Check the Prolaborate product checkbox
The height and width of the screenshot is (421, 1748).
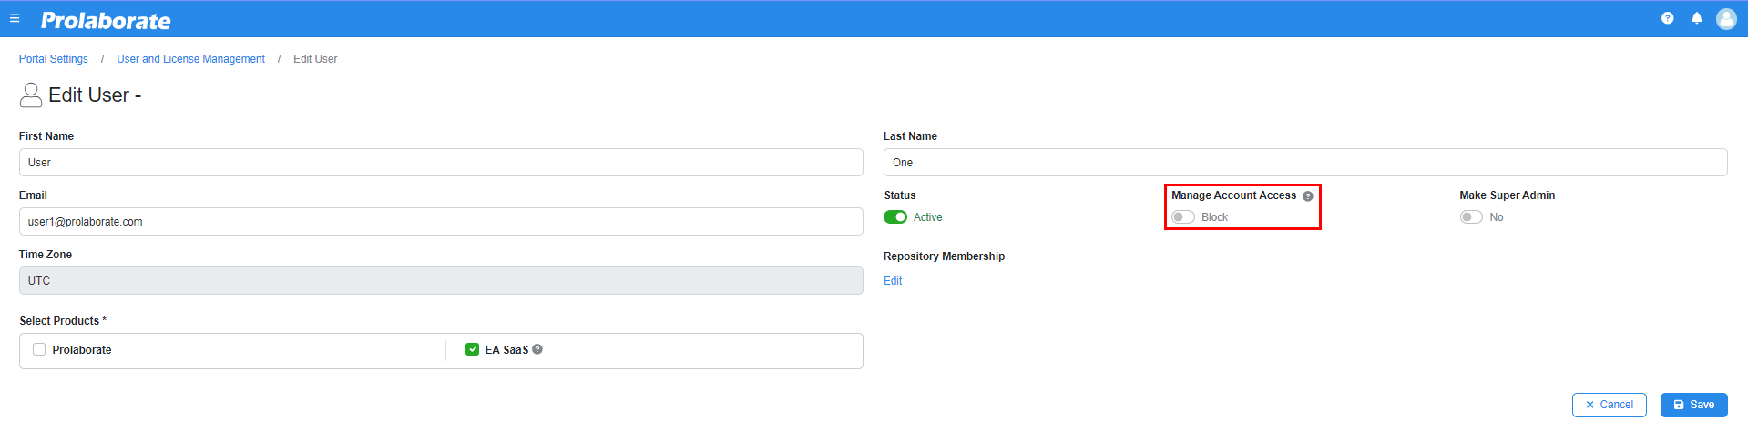click(39, 349)
